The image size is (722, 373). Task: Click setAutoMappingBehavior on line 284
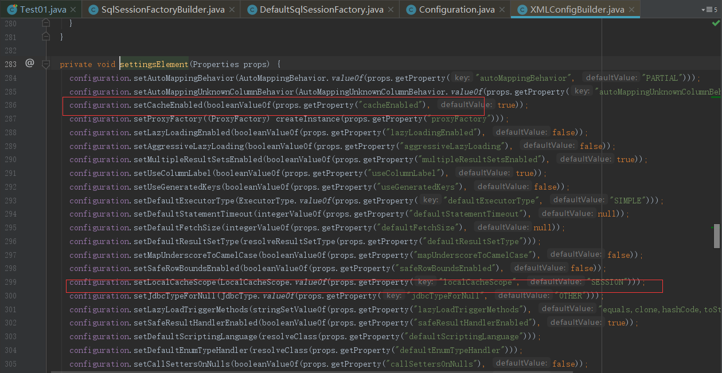tap(184, 78)
